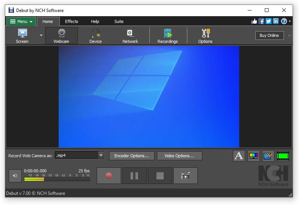The height and width of the screenshot is (205, 299).
Task: Click the 0:00:00.000 recording timer
Action: click(x=35, y=171)
